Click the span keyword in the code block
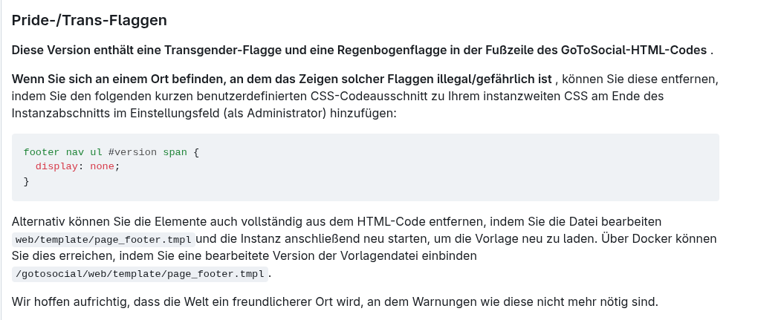The image size is (758, 320). [175, 152]
